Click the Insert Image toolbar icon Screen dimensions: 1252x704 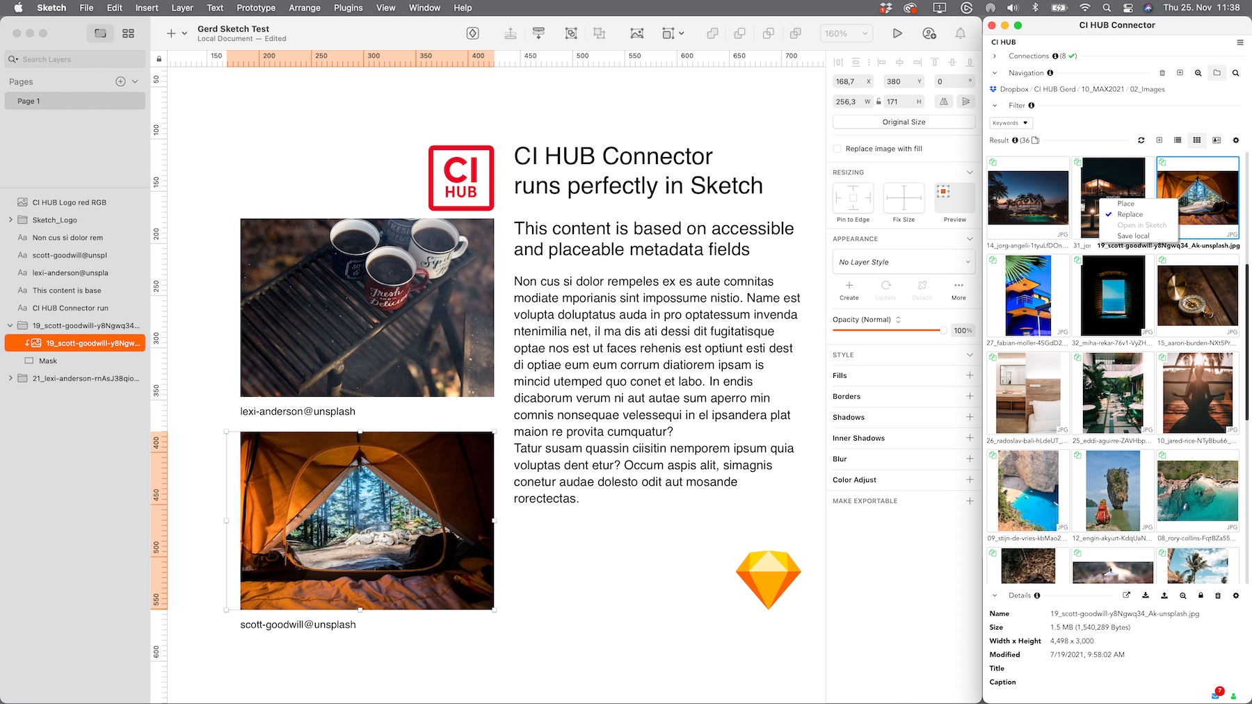[637, 33]
